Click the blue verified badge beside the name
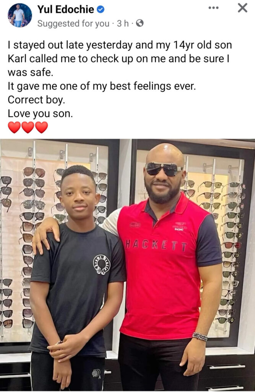255x392 pixels. pos(101,10)
